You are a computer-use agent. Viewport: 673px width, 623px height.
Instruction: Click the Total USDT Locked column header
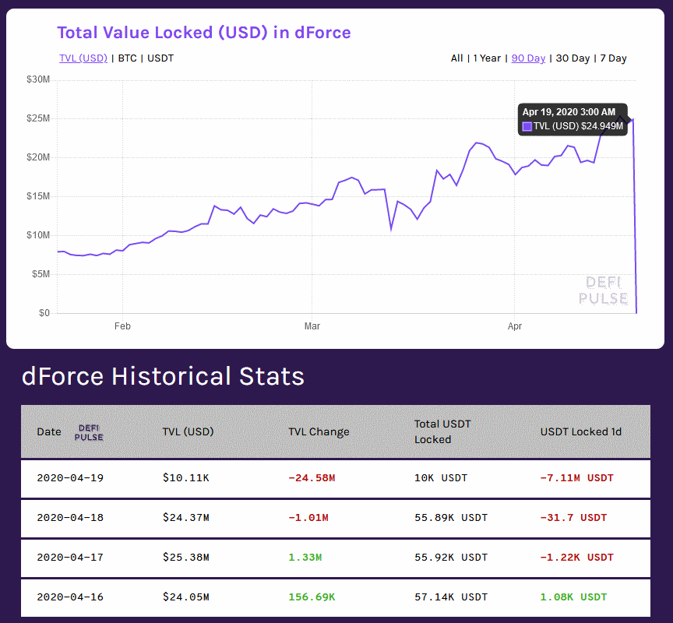coord(442,431)
